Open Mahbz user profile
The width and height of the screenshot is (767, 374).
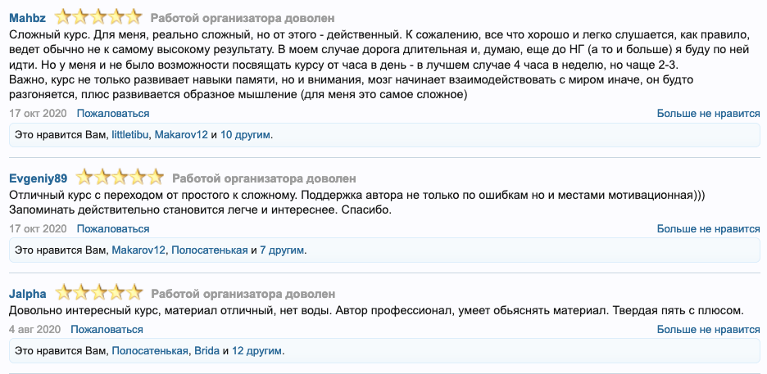point(28,18)
